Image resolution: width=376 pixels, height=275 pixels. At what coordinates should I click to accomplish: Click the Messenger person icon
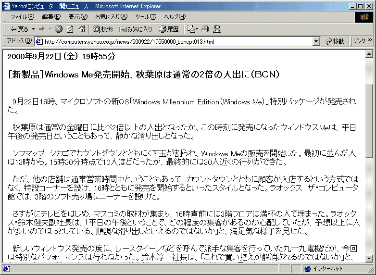pyautogui.click(x=217, y=29)
